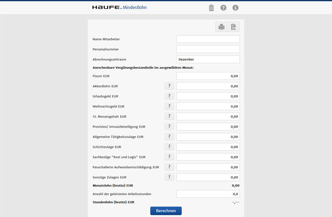Click the Berechnen button
The width and height of the screenshot is (332, 217).
coord(166,211)
